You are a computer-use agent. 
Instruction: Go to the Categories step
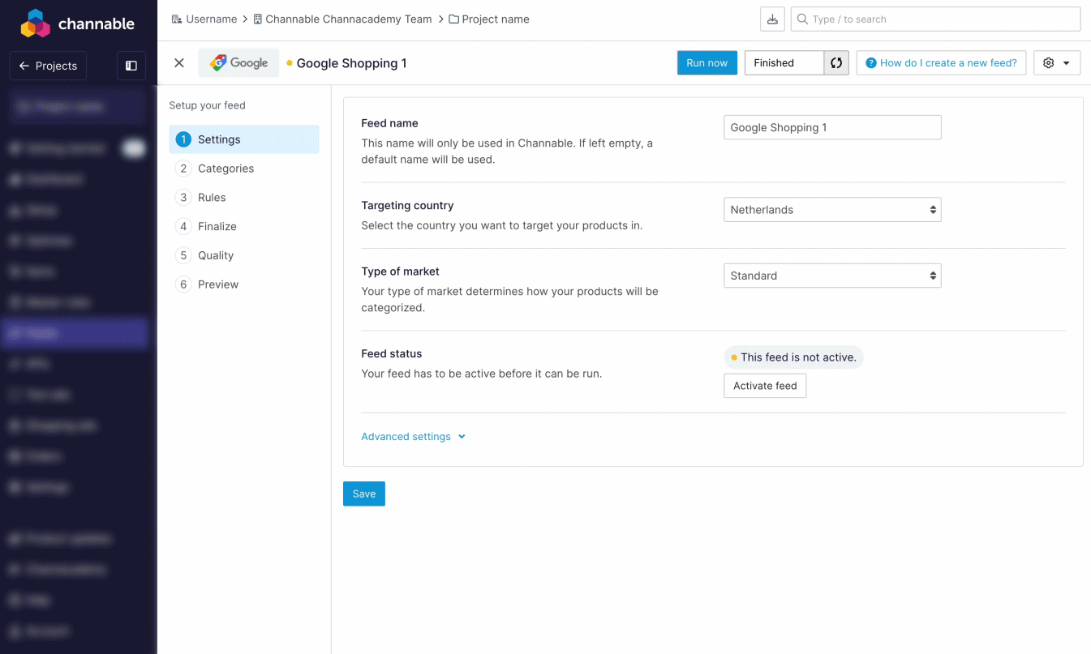(226, 169)
